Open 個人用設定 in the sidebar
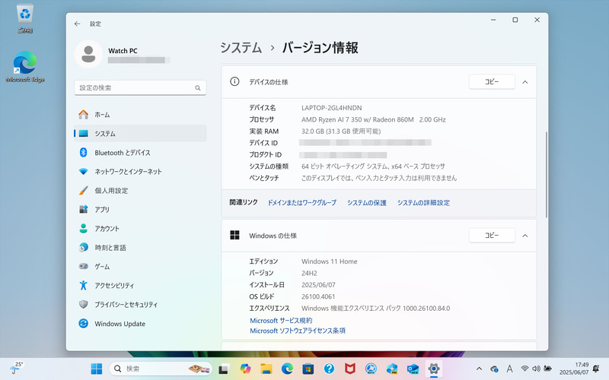 [140, 191]
